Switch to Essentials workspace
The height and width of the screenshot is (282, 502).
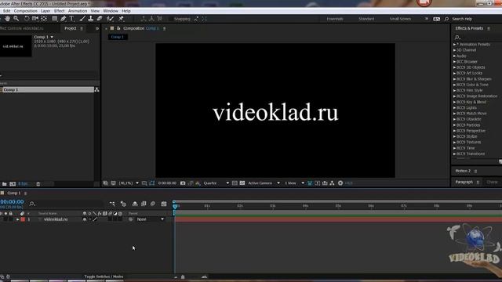coord(335,19)
